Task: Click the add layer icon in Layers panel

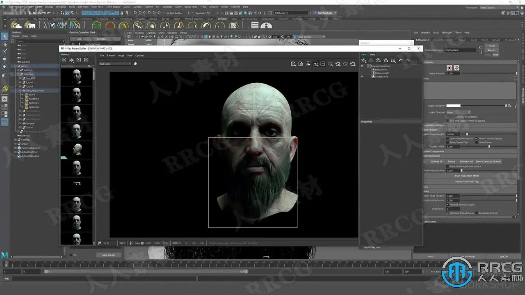Action: [363, 61]
